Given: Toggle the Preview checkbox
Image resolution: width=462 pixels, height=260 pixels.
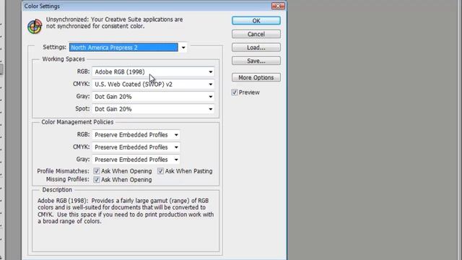Looking at the screenshot, I should [235, 92].
